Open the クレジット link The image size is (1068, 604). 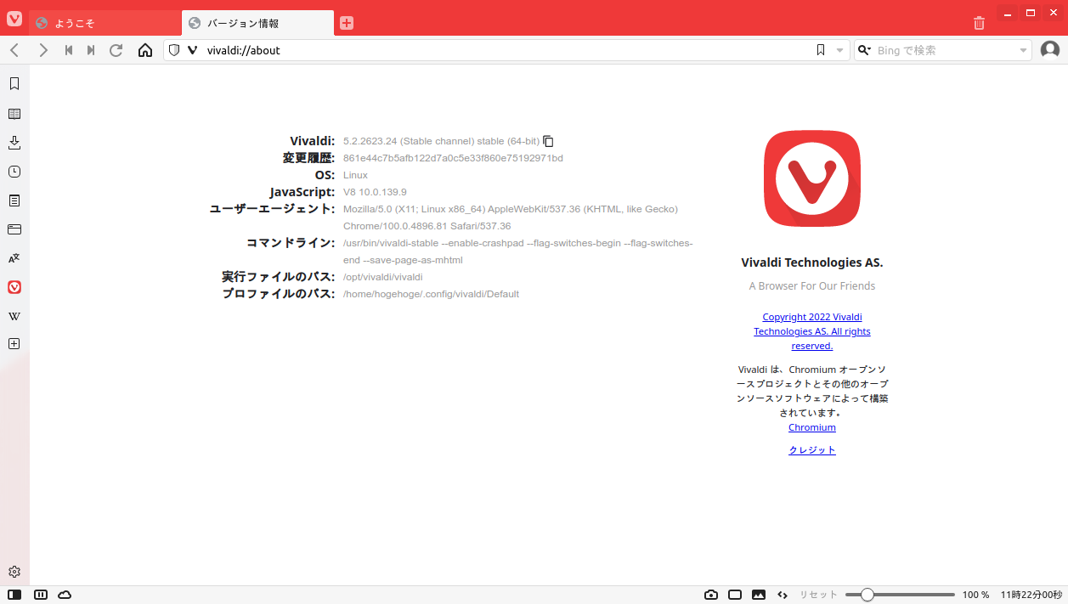812,450
